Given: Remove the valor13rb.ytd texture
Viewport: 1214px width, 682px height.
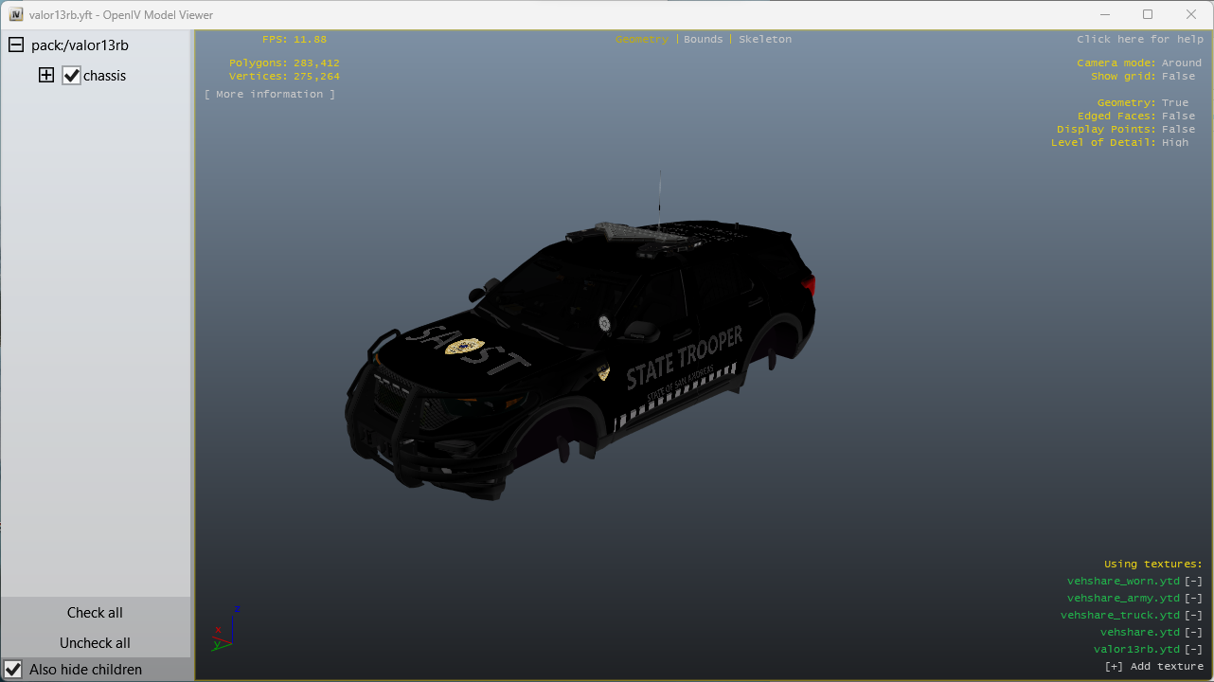Looking at the screenshot, I should point(1193,650).
